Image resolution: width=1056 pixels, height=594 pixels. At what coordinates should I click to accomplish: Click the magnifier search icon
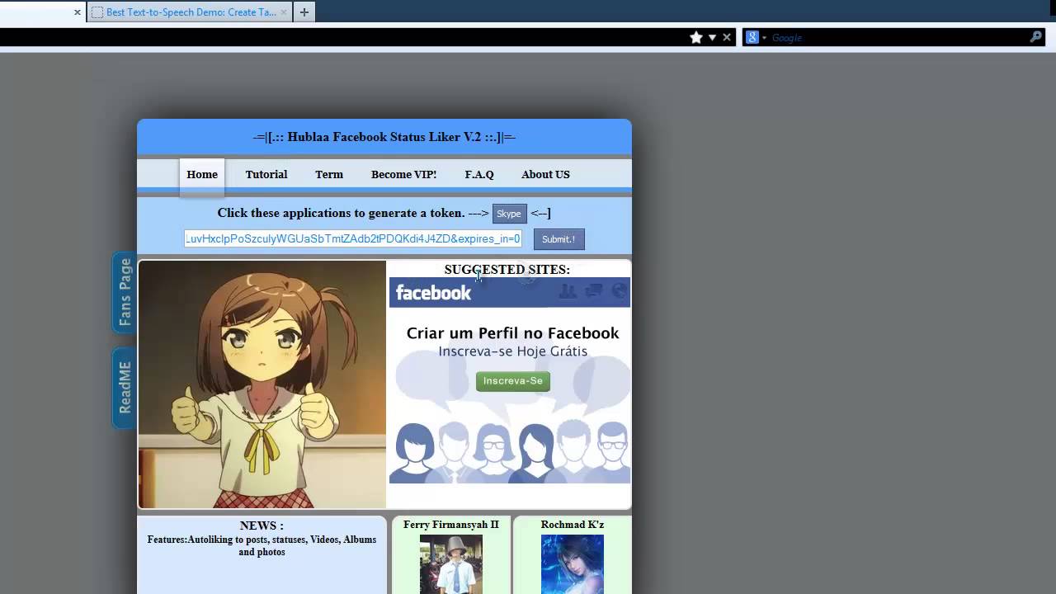pyautogui.click(x=1036, y=37)
